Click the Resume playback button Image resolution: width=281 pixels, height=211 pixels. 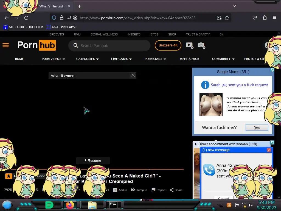click(93, 160)
